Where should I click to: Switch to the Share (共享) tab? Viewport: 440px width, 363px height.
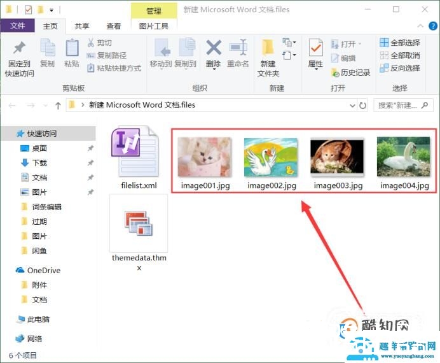tap(81, 26)
